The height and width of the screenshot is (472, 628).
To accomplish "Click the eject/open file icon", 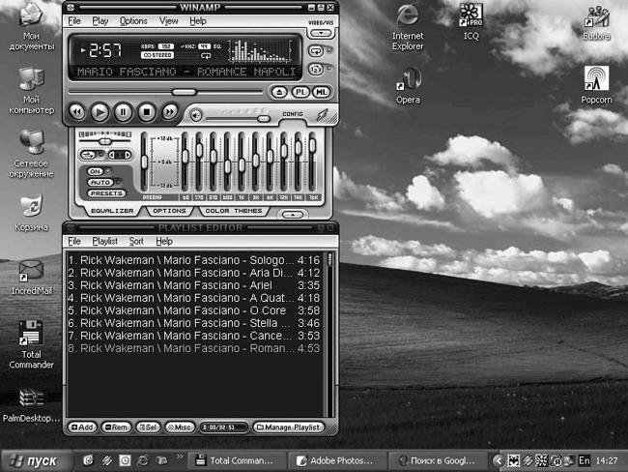I will [279, 92].
